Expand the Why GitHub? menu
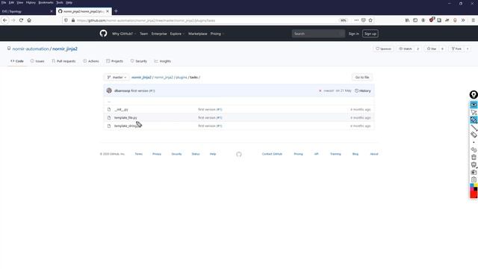 click(124, 34)
